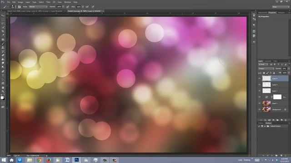The height and width of the screenshot is (163, 291).
Task: Enable airbrush mode in options bar
Action: coord(87,7)
